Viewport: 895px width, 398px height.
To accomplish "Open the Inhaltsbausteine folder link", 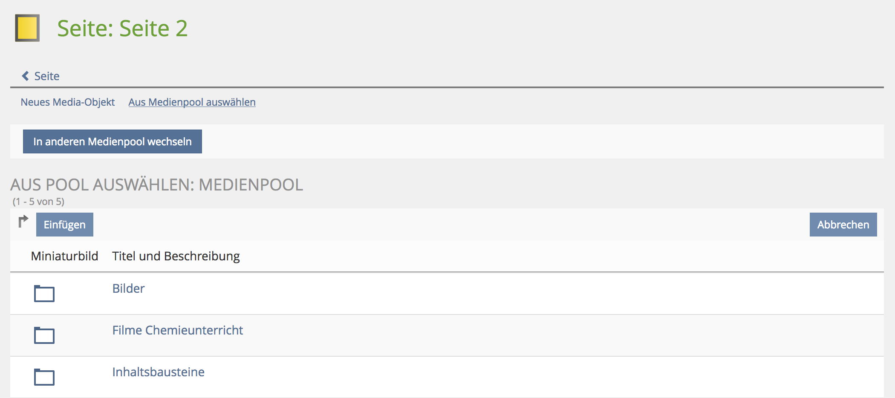I will coord(158,372).
